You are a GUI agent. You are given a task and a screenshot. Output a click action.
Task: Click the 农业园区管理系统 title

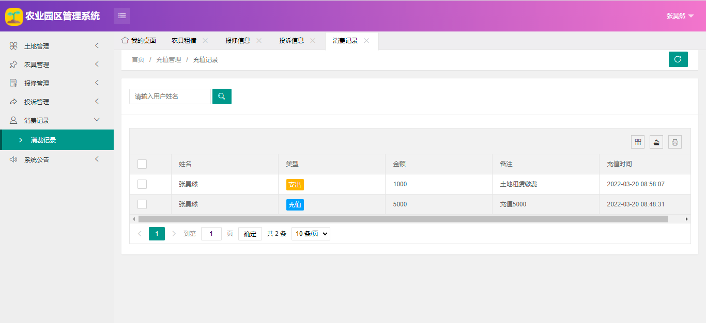point(63,16)
